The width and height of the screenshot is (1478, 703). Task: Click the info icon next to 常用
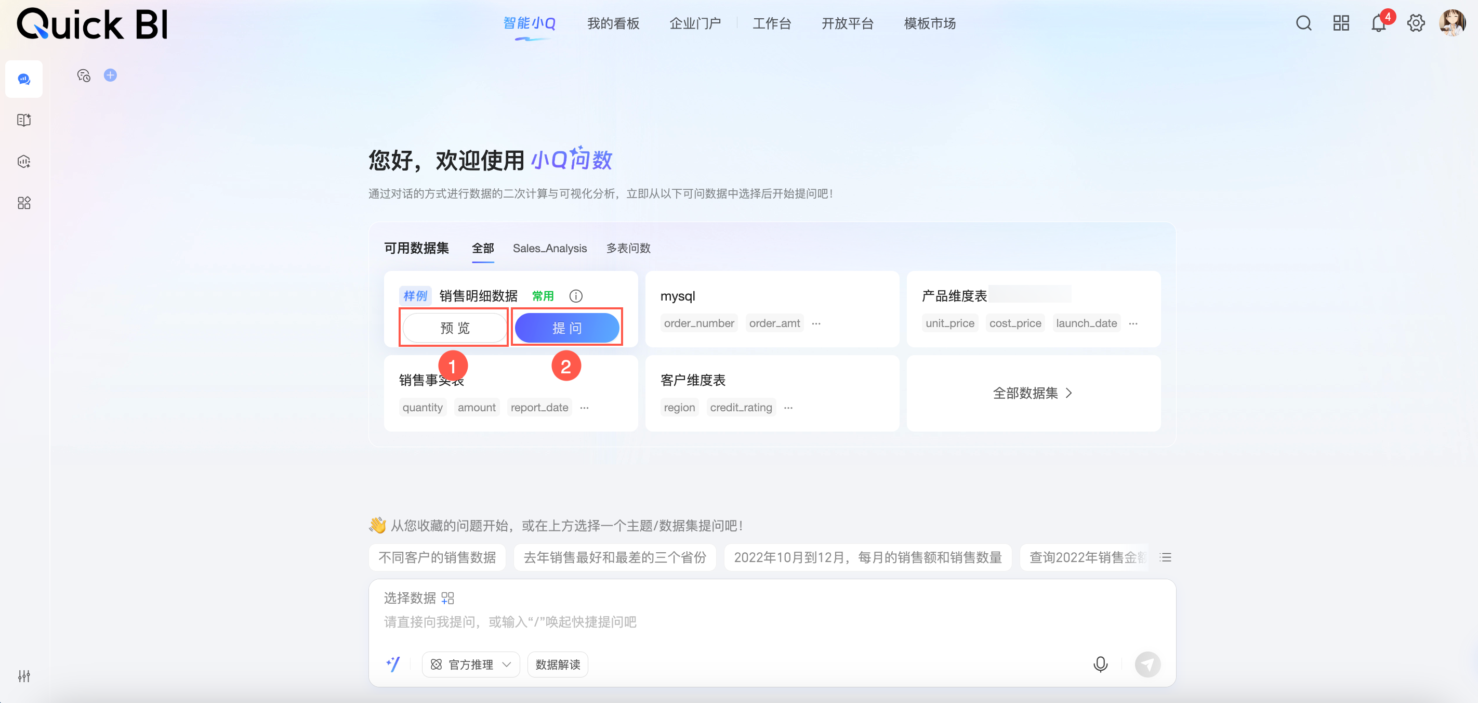click(575, 296)
